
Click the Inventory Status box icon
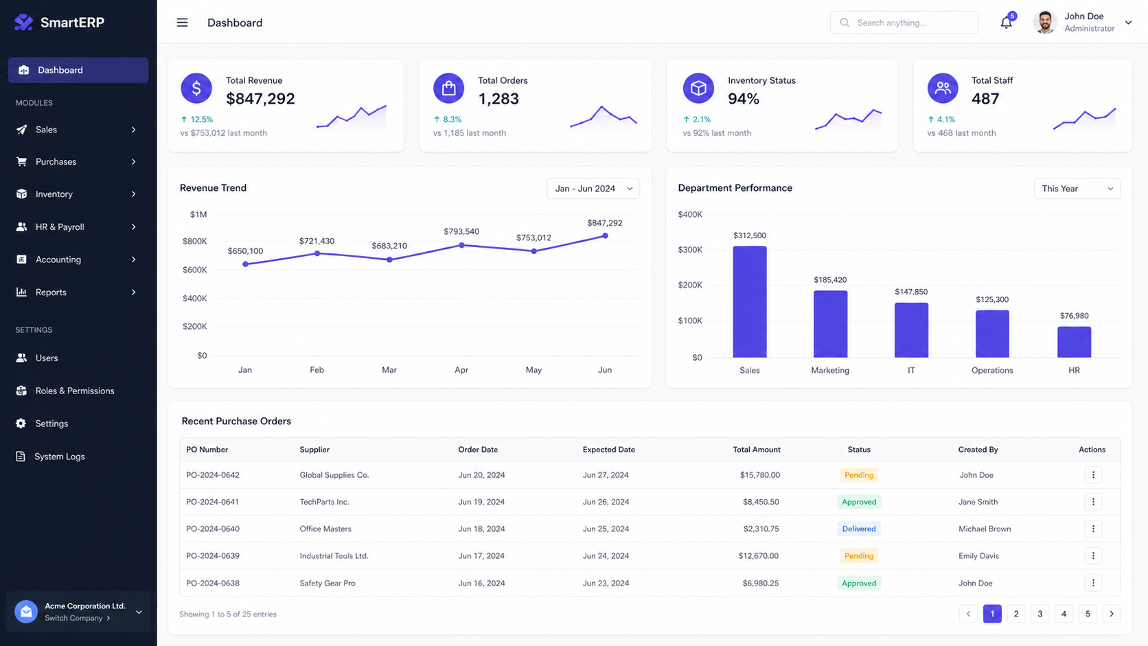(x=698, y=88)
